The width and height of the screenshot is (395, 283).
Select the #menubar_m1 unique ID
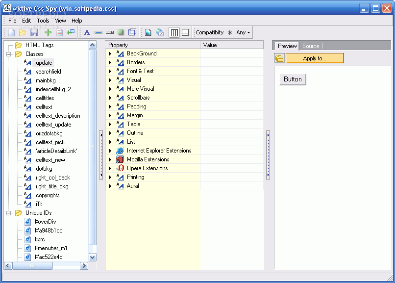tap(51, 248)
